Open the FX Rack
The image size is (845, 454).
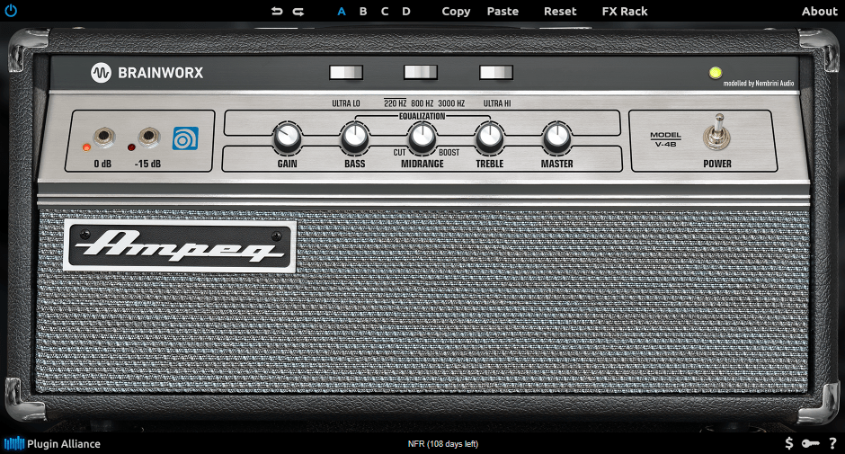625,12
